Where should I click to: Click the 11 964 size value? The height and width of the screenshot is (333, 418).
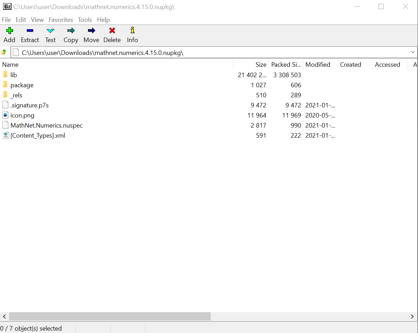coord(257,115)
